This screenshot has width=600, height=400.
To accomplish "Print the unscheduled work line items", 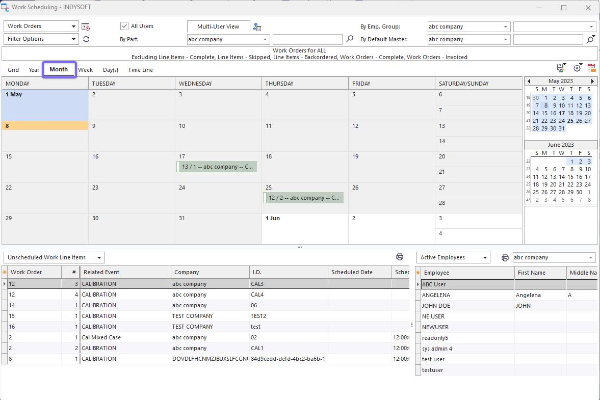I will point(400,257).
